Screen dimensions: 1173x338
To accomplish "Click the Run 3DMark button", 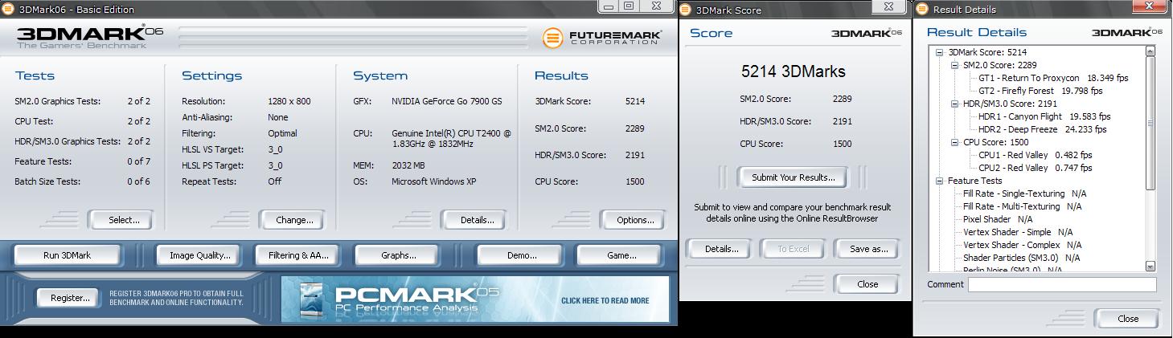I will (68, 255).
